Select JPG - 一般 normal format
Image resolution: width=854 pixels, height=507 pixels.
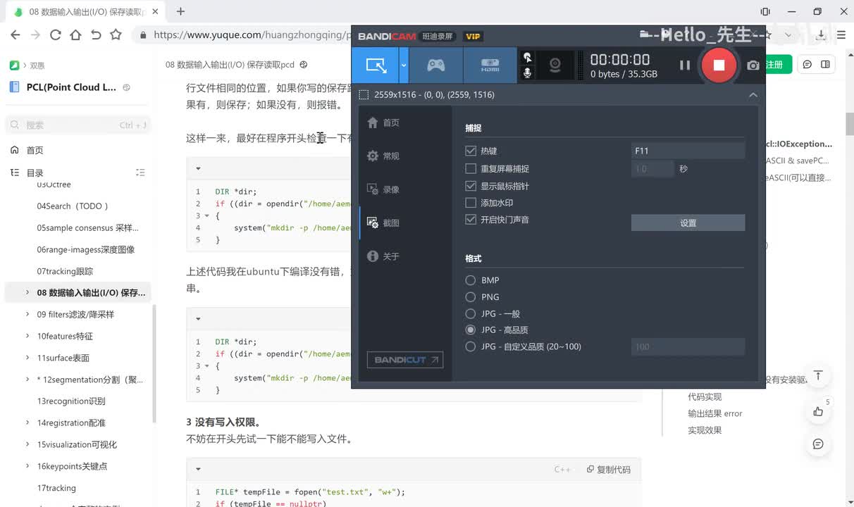(x=471, y=313)
